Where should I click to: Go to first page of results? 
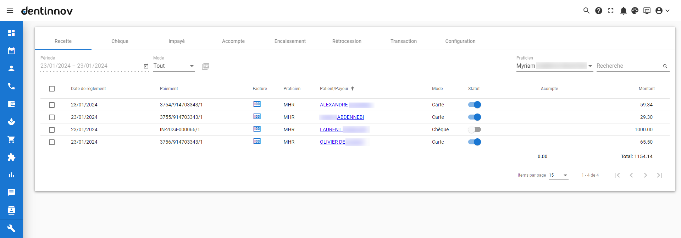coord(617,175)
